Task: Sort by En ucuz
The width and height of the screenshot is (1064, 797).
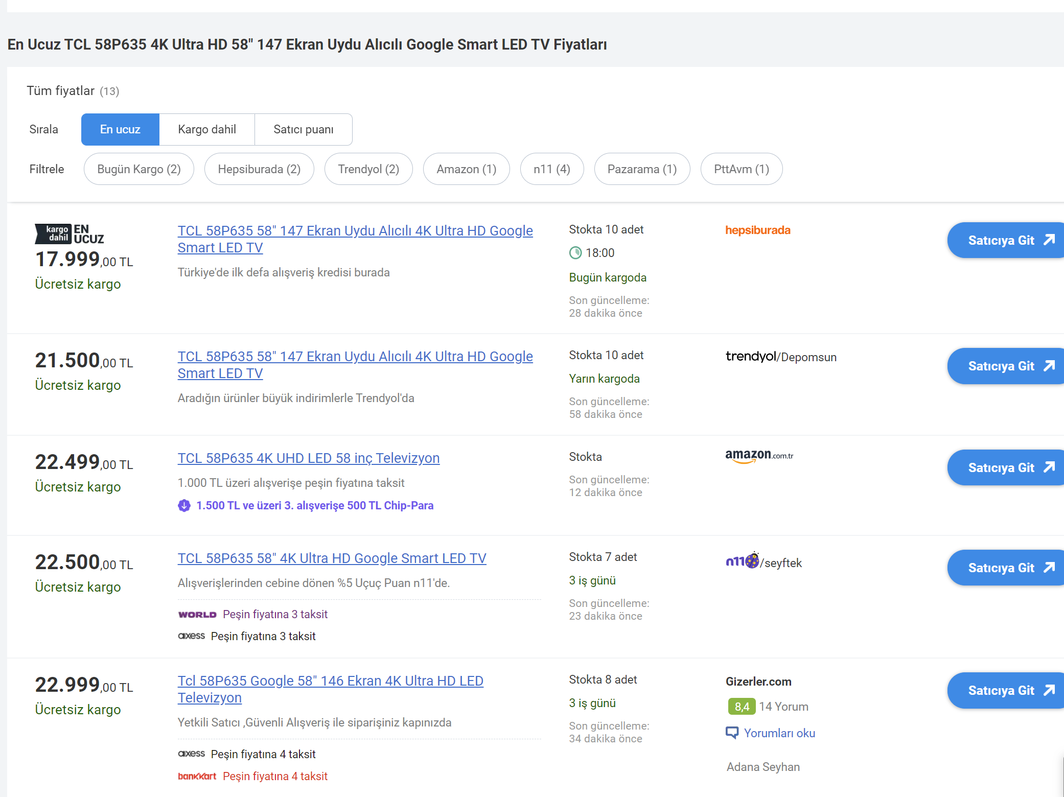Action: [120, 129]
